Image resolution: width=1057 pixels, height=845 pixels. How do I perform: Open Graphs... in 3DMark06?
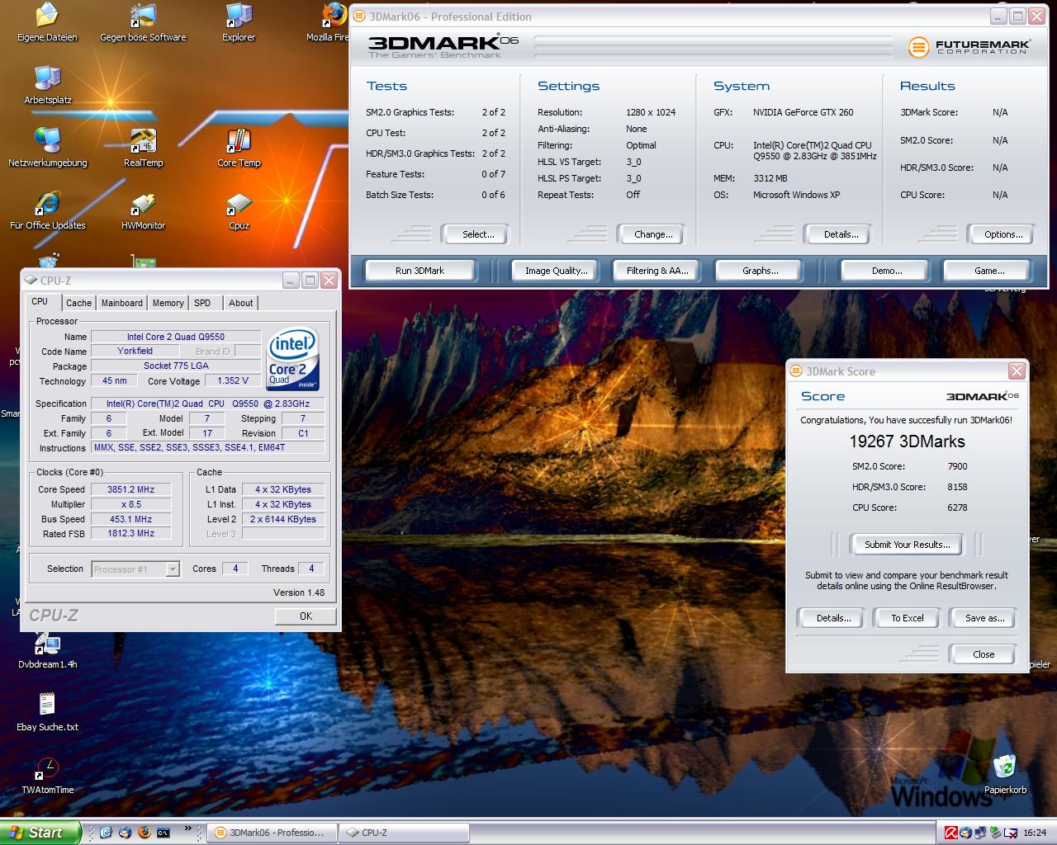coord(760,271)
